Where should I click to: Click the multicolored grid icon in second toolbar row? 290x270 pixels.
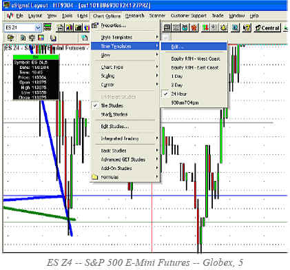pos(41,38)
